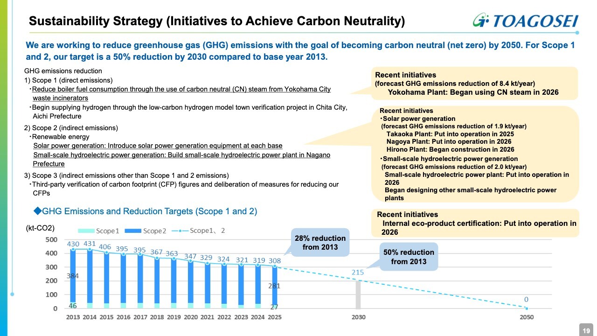Click the 2050 data point marked 0

[527, 308]
